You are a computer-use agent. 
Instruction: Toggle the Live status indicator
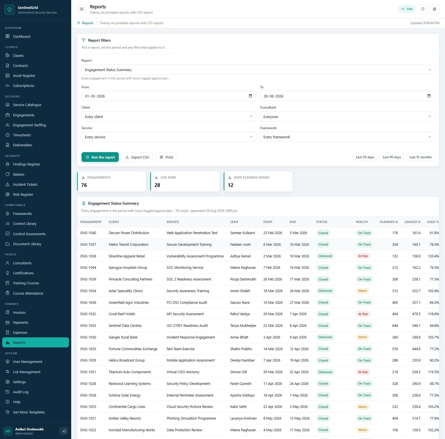(x=407, y=9)
